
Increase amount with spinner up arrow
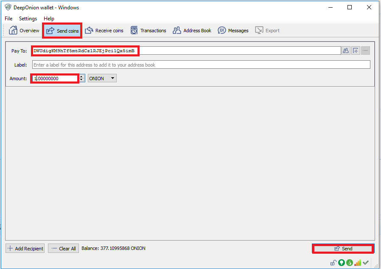82,76
